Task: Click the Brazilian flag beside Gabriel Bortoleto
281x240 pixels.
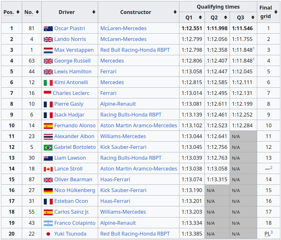Action: click(x=48, y=148)
